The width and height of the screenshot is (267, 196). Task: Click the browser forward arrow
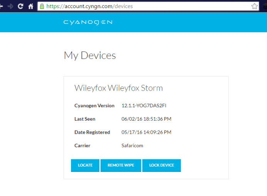[x=10, y=7]
